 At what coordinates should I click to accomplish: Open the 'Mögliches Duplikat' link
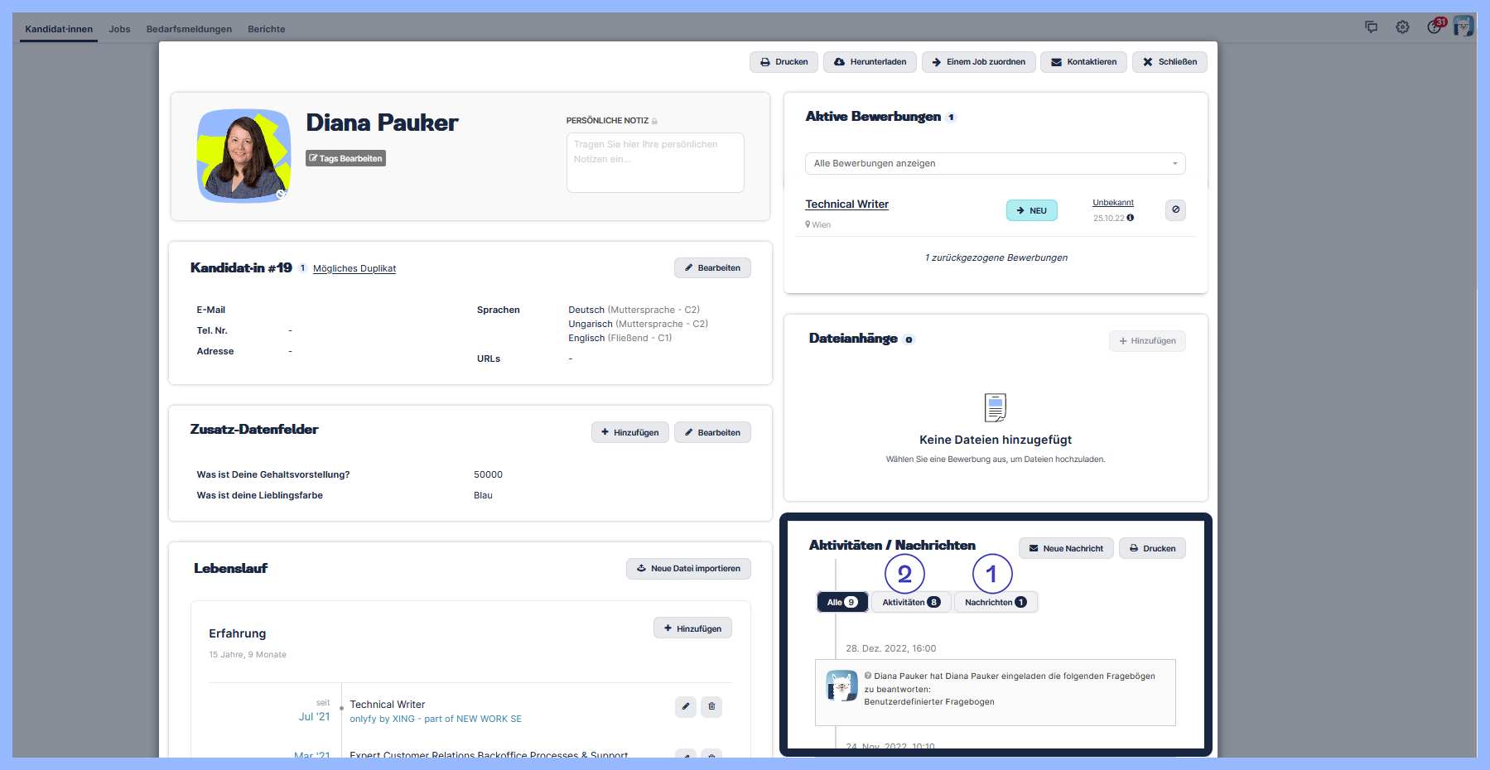pos(354,269)
